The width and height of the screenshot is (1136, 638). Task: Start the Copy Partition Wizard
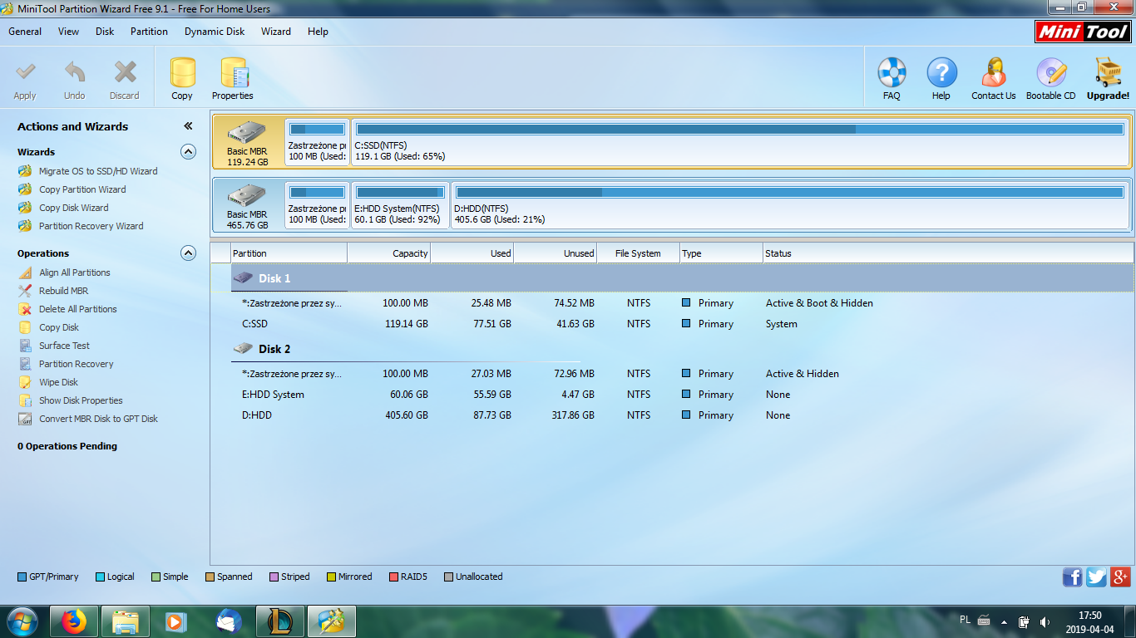(82, 189)
